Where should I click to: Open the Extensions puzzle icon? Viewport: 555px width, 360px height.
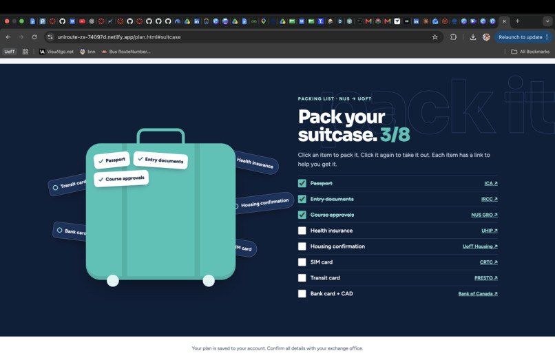[x=453, y=36]
